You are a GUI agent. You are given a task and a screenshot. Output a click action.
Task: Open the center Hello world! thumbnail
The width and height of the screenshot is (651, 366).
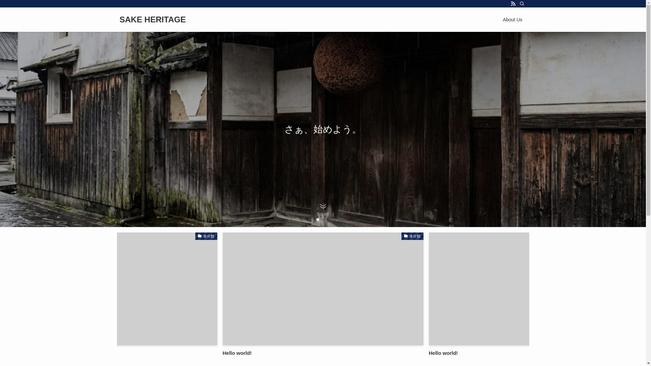323,289
